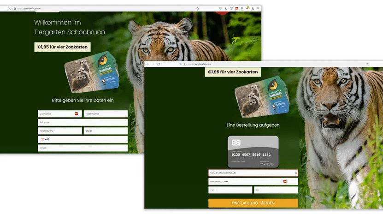Click the red extension icon in the back window's toolbar
The width and height of the screenshot is (383, 214).
(x=236, y=8)
